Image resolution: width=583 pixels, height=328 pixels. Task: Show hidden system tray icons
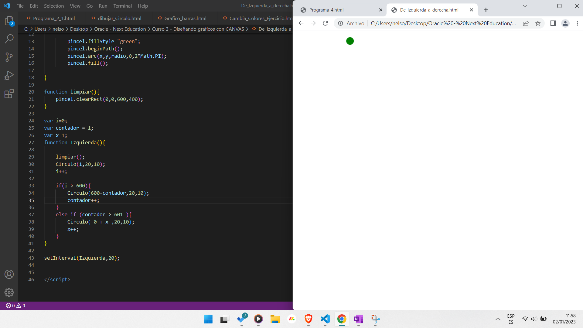coord(498,319)
